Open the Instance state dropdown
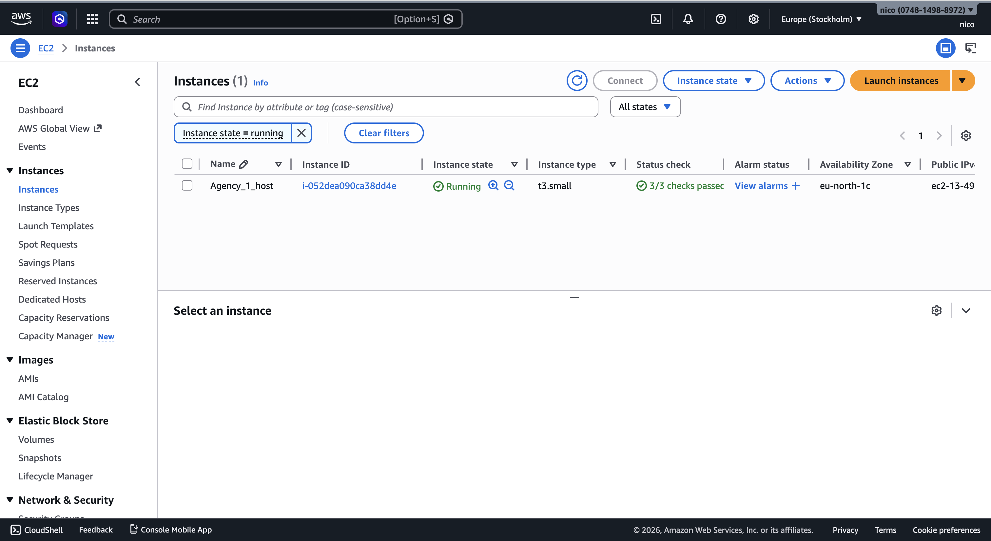This screenshot has height=541, width=991. coord(714,81)
